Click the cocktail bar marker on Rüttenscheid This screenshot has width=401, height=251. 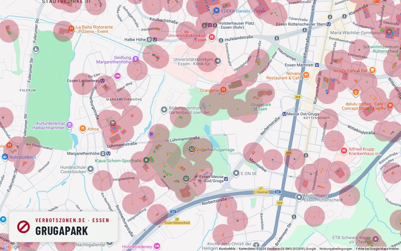pos(356,92)
